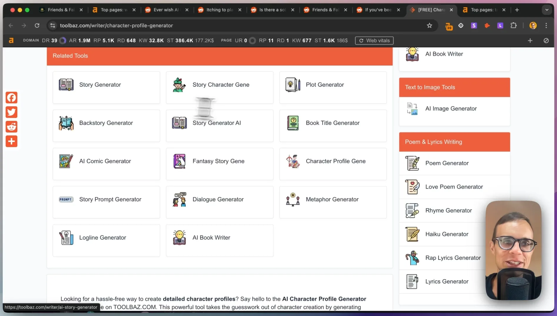The image size is (557, 316).
Task: Share page via Reddit icon
Action: 11,127
